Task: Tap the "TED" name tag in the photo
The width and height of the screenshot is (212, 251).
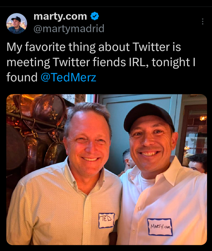Action: click(x=106, y=221)
